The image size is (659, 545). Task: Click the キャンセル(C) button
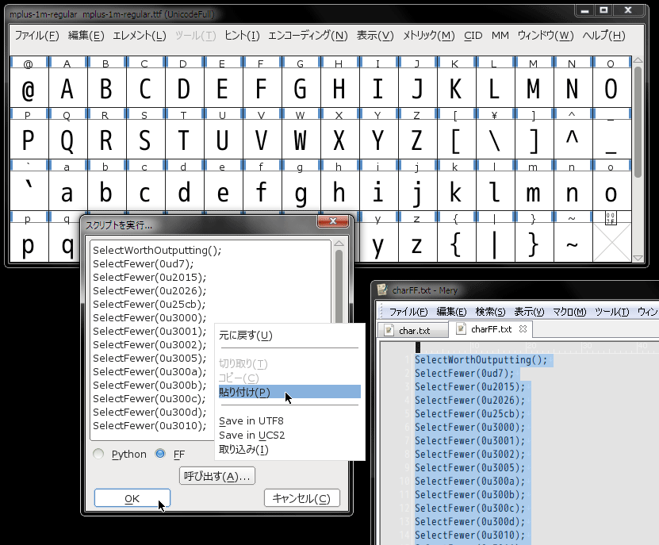tap(302, 498)
